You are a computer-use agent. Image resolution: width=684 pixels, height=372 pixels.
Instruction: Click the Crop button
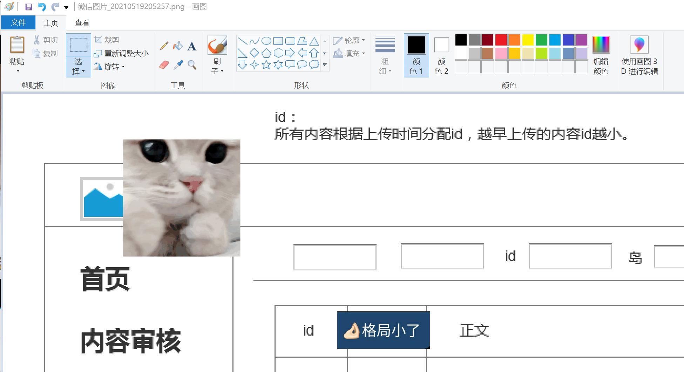(107, 40)
